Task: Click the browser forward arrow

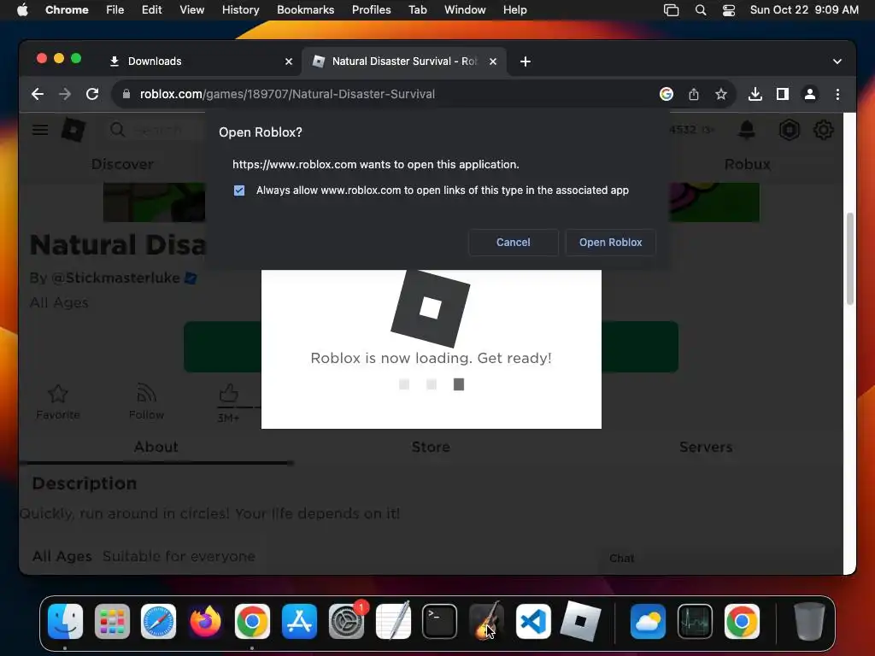Action: click(65, 94)
